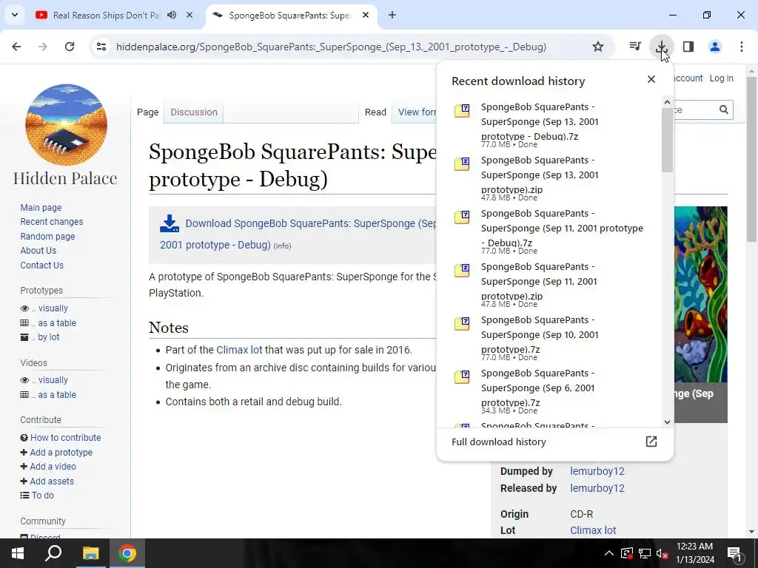Screen dimensions: 758x568
Task: Open Sep 11, 2001 prototype.zip download
Action: 555,285
